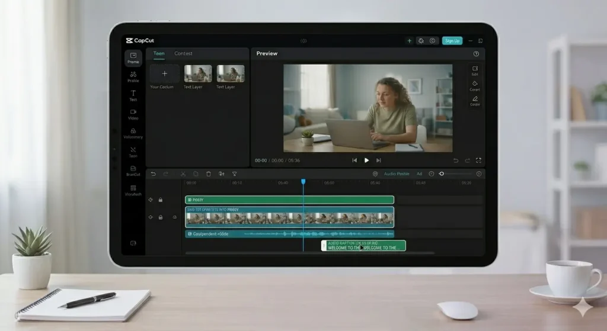Select the video filmstrip clip
Viewport: 607px width, 331px height.
click(x=289, y=217)
